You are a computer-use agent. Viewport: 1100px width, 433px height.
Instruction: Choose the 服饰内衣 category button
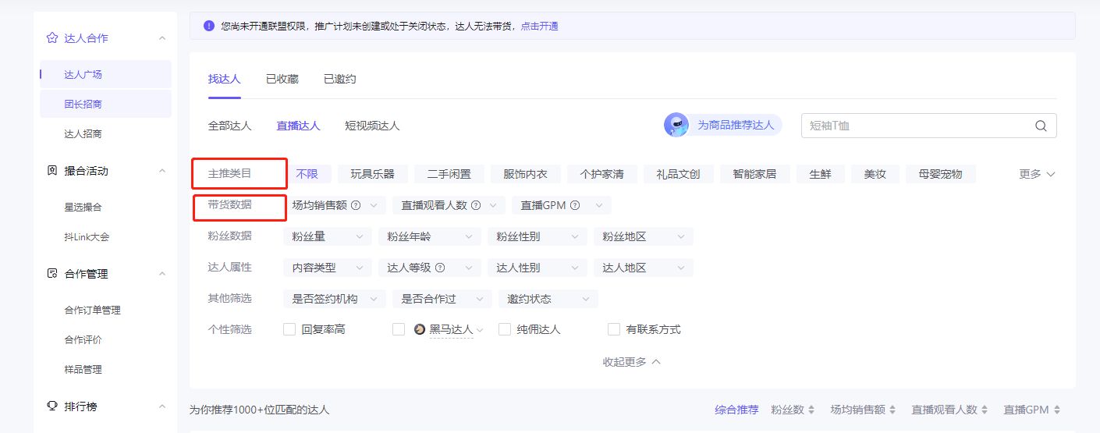[525, 174]
